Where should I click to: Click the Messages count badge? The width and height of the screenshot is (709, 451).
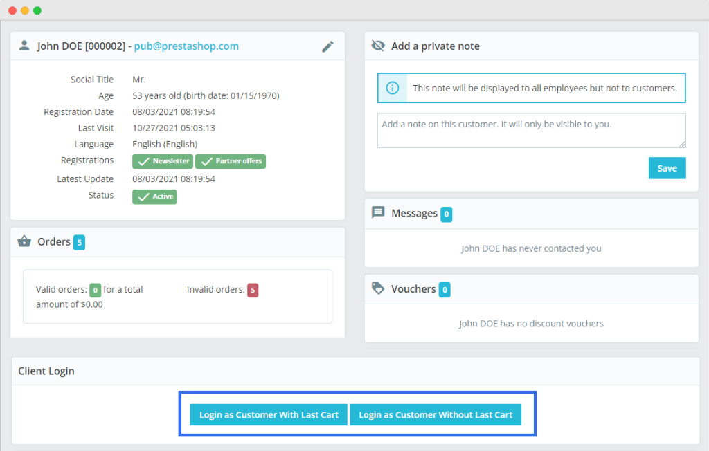(447, 214)
